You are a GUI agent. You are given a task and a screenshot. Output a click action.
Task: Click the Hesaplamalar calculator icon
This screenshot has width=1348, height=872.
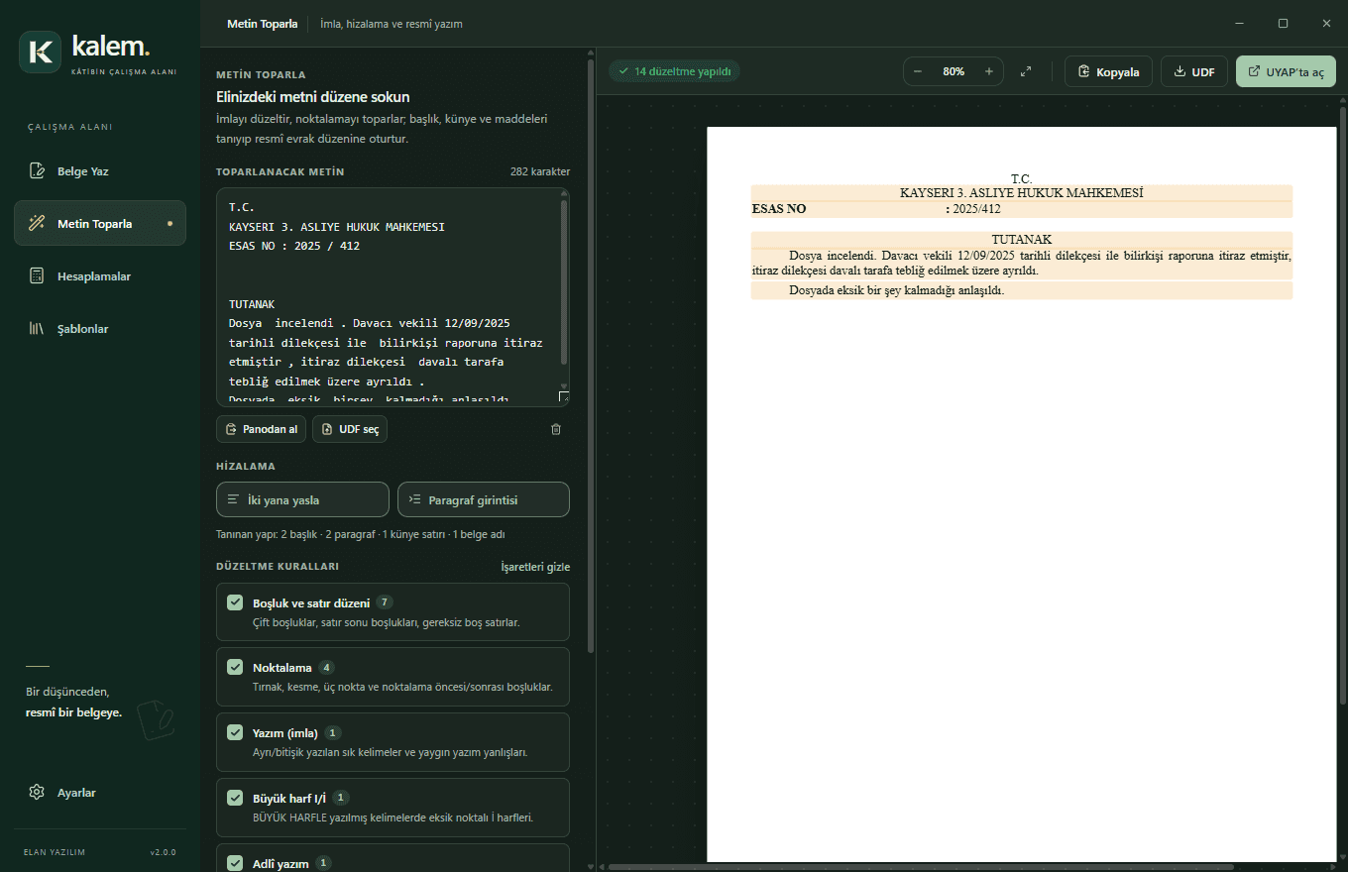[x=37, y=276]
